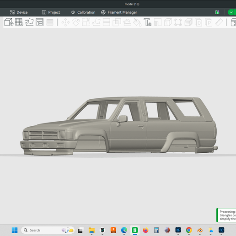
Task: Click the Processing triangles notification popup
Action: 226,215
